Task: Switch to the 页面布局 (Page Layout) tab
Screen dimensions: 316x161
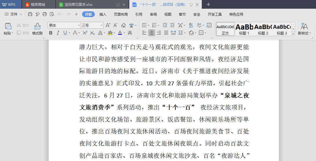Action: (x=121, y=14)
